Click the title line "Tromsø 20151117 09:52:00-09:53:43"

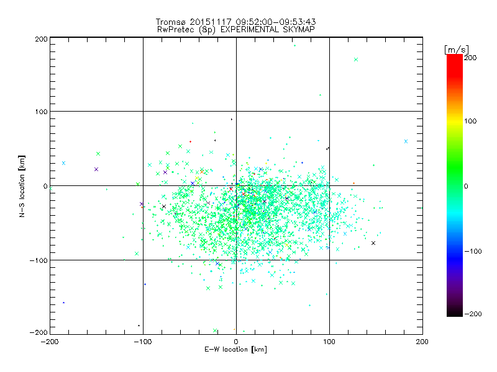point(235,22)
